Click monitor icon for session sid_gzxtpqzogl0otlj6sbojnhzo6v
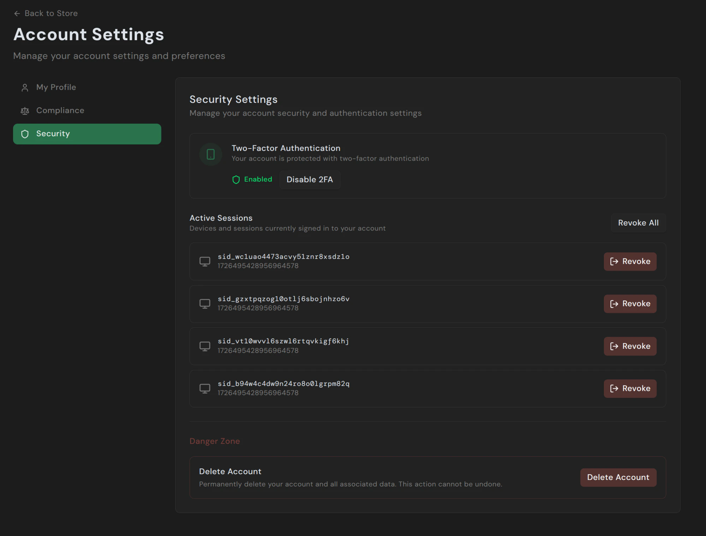The height and width of the screenshot is (536, 706). pos(205,304)
